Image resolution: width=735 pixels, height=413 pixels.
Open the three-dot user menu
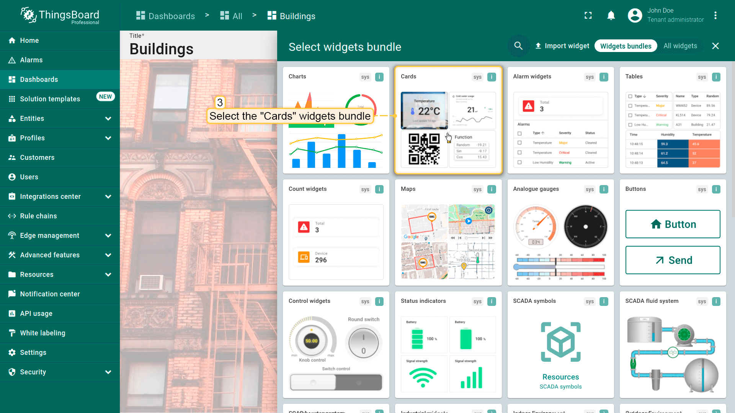coord(715,16)
